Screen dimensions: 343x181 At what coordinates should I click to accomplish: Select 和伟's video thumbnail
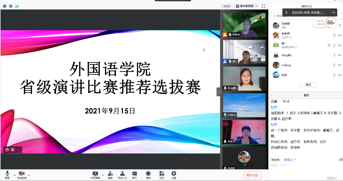(x=244, y=132)
